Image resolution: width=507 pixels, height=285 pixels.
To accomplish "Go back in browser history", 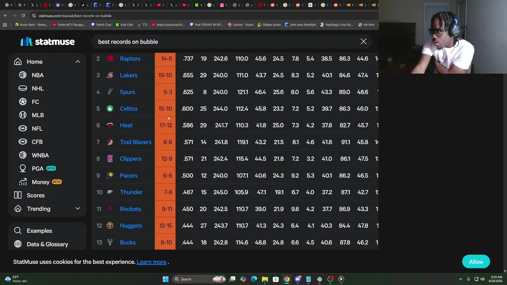I will coord(5,16).
